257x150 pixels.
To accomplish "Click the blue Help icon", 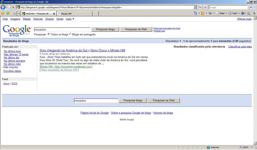I will coord(243,13).
